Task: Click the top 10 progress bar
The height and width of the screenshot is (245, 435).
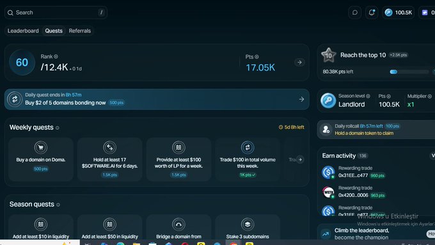Action: coord(409,72)
